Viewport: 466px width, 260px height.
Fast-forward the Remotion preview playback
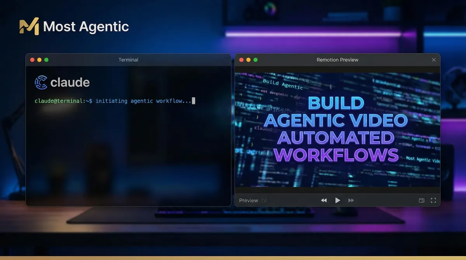[351, 200]
